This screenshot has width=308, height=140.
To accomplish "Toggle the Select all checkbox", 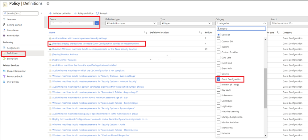I will click(219, 35).
